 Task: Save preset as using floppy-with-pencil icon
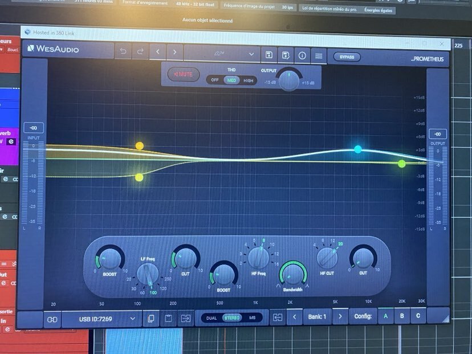point(286,55)
